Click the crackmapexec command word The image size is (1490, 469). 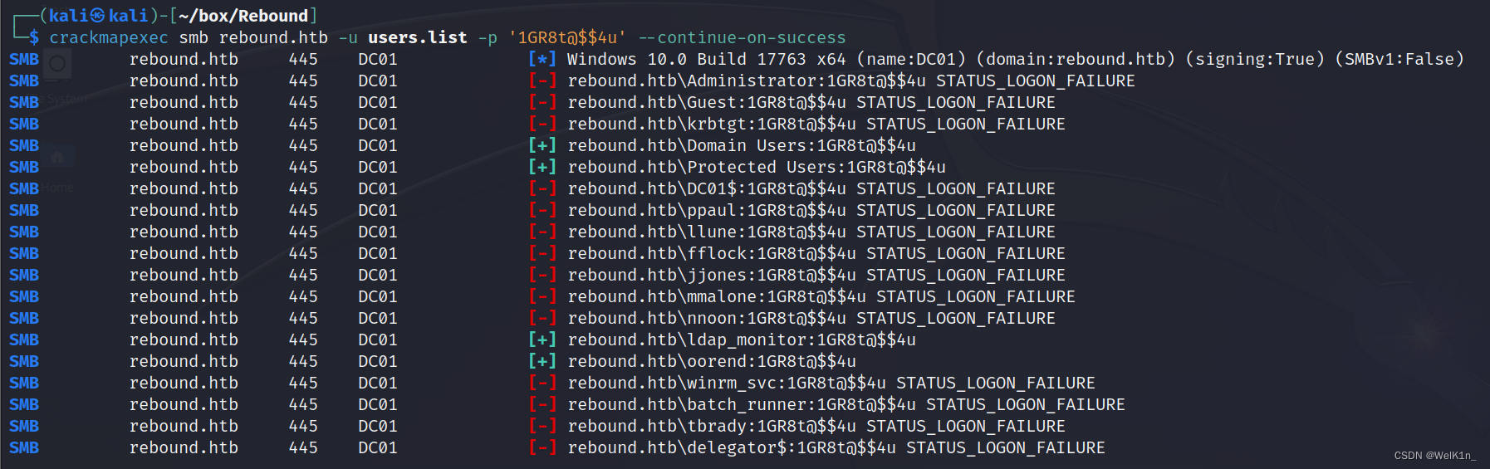click(108, 37)
